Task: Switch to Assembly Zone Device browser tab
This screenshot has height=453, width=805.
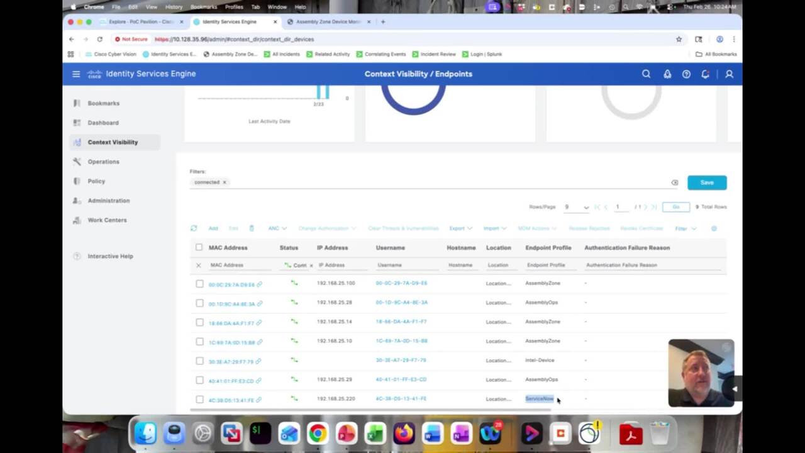Action: 328,21
